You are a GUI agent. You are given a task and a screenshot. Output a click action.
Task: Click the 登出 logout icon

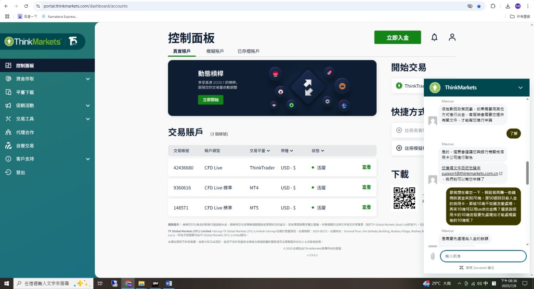8,172
